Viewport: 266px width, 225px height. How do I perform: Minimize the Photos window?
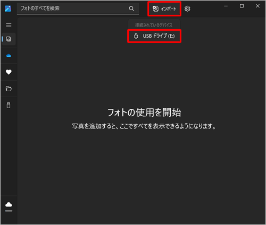coord(226,6)
